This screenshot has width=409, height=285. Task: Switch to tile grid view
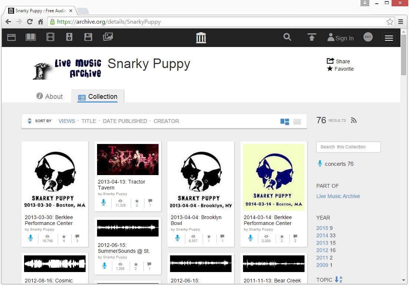pyautogui.click(x=285, y=122)
